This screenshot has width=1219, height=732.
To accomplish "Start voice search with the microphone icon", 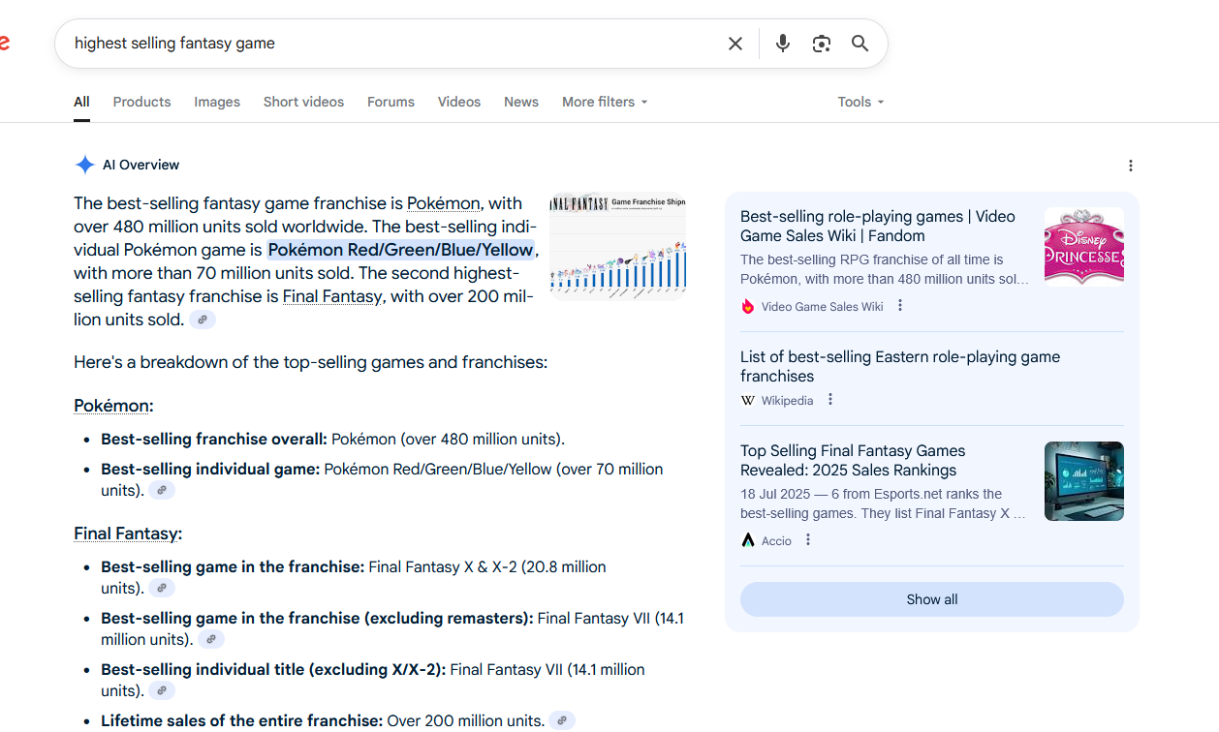I will point(783,44).
